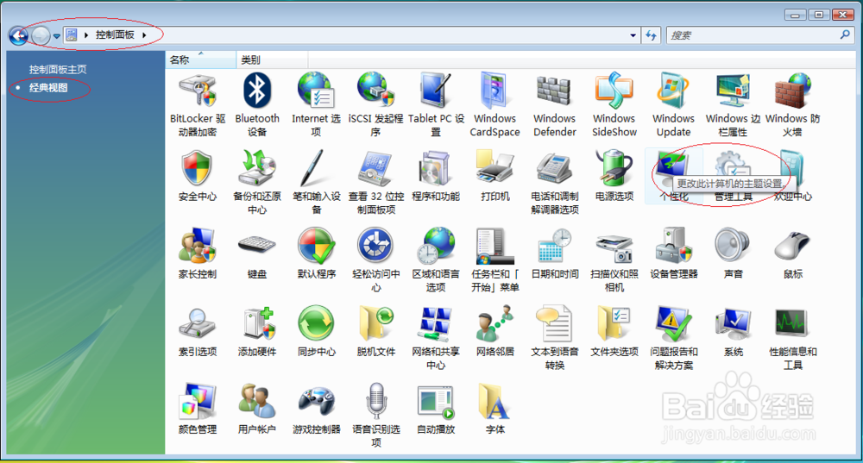Click the address bar refresh button
This screenshot has width=863, height=463.
pyautogui.click(x=651, y=35)
